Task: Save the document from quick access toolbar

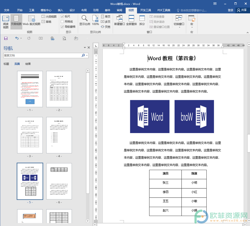Action: click(6, 38)
